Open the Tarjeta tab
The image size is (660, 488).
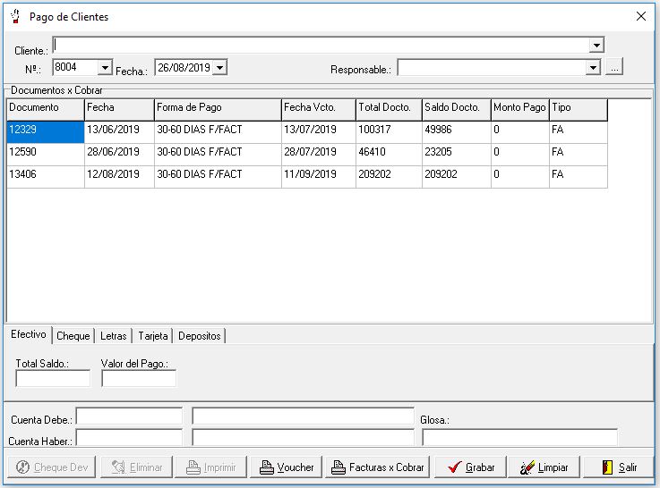coord(152,336)
